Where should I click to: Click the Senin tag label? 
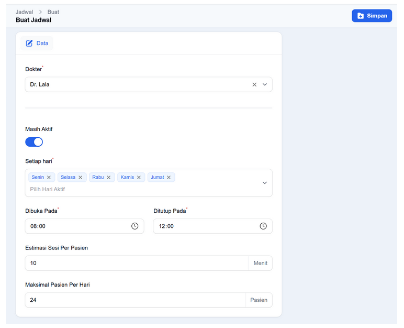[38, 177]
